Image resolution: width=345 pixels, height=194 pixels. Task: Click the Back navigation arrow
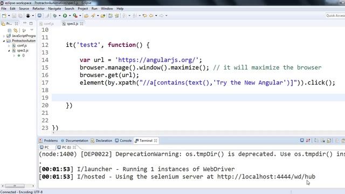tap(151, 16)
